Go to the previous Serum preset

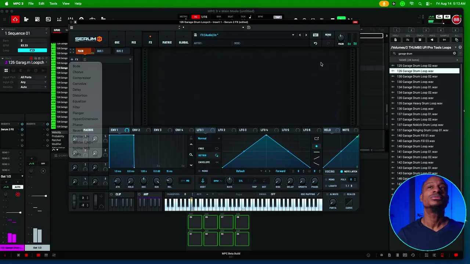pyautogui.click(x=300, y=35)
